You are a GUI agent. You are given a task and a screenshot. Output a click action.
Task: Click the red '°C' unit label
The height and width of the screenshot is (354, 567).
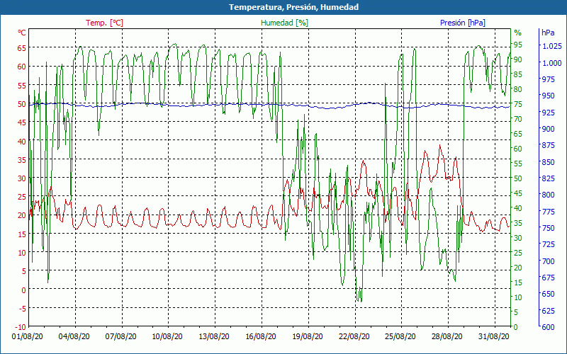coord(22,33)
